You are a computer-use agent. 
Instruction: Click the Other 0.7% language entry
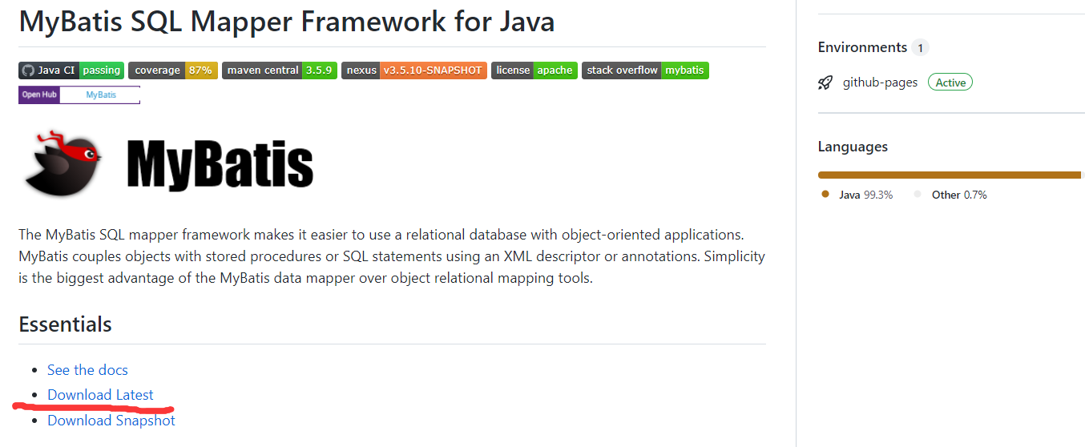coord(950,195)
